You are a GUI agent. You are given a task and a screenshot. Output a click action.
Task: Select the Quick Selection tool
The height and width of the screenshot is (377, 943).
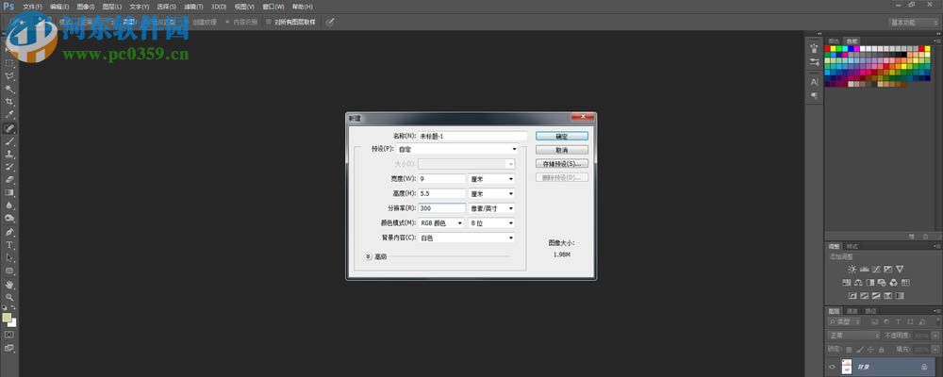coord(9,89)
